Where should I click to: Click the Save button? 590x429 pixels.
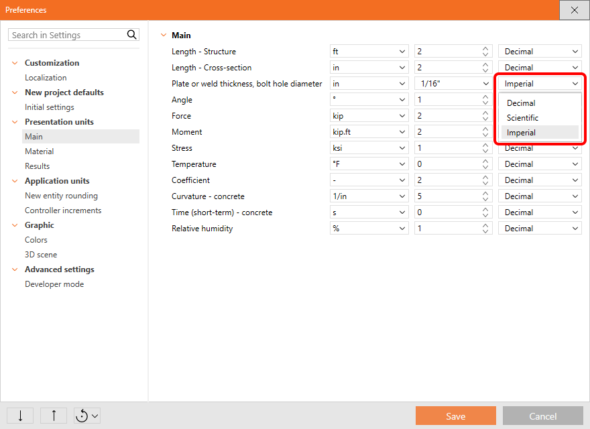(455, 416)
